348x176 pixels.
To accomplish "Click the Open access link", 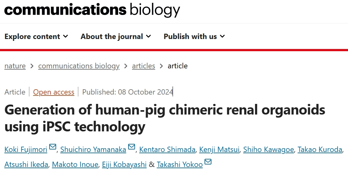I will click(54, 92).
